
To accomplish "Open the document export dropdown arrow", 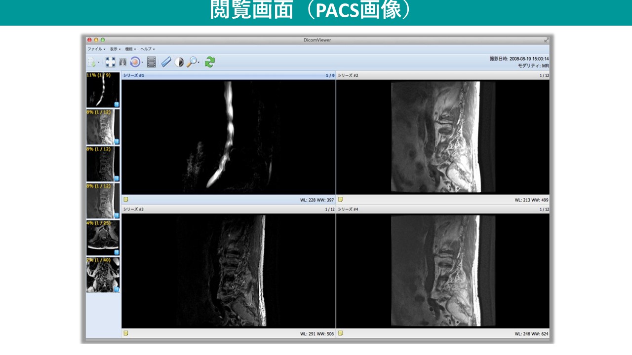I will tap(99, 63).
